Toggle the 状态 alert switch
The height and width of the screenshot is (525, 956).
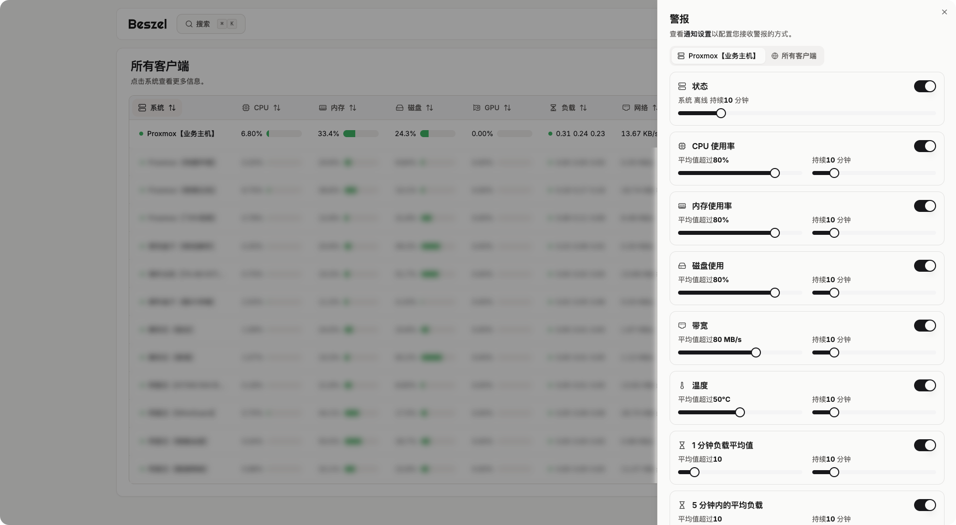point(924,86)
